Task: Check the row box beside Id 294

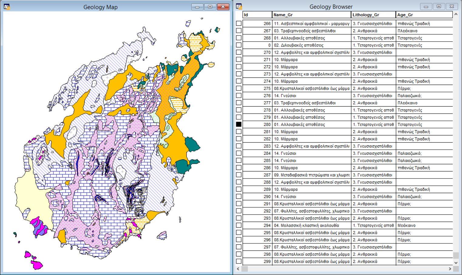Action: pyautogui.click(x=239, y=226)
